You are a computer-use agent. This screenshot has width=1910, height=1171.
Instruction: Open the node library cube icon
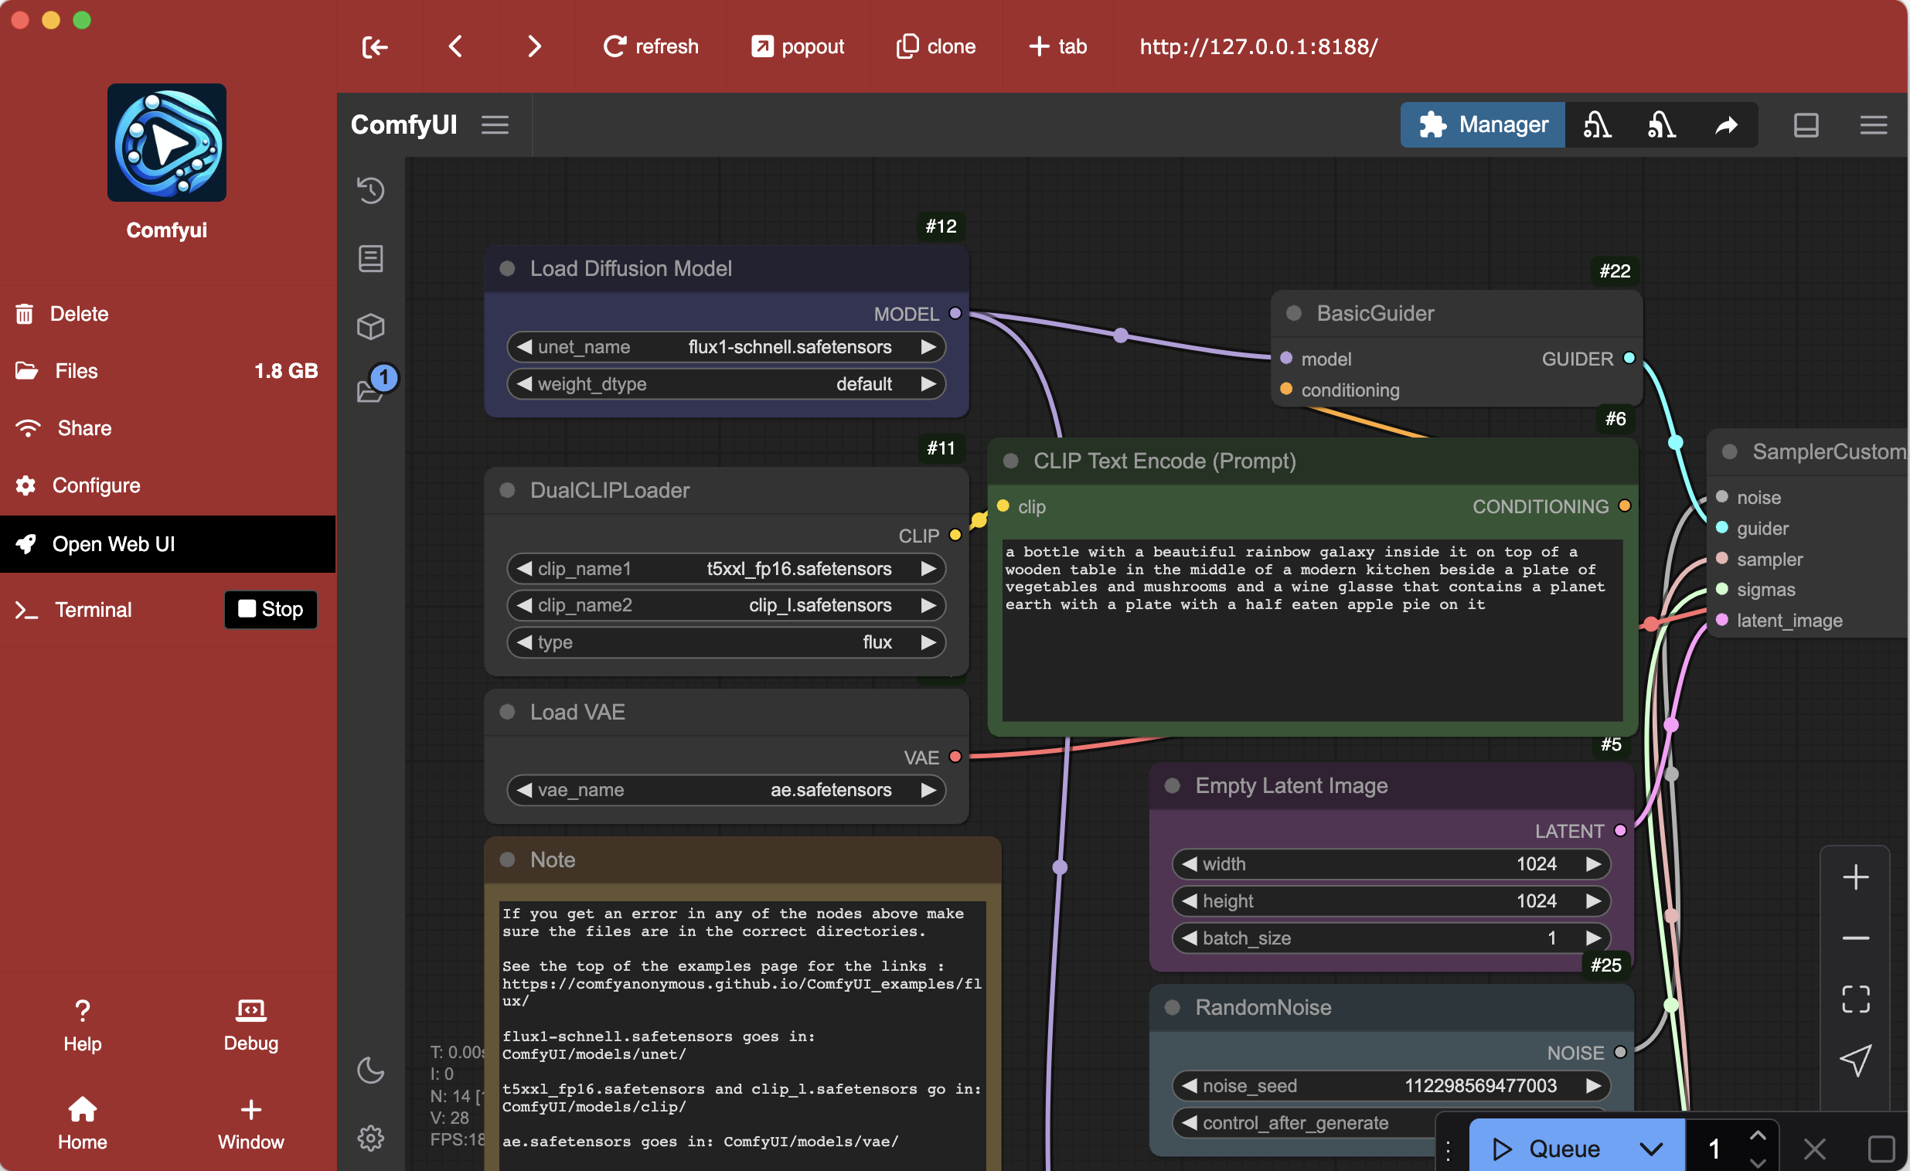coord(370,326)
